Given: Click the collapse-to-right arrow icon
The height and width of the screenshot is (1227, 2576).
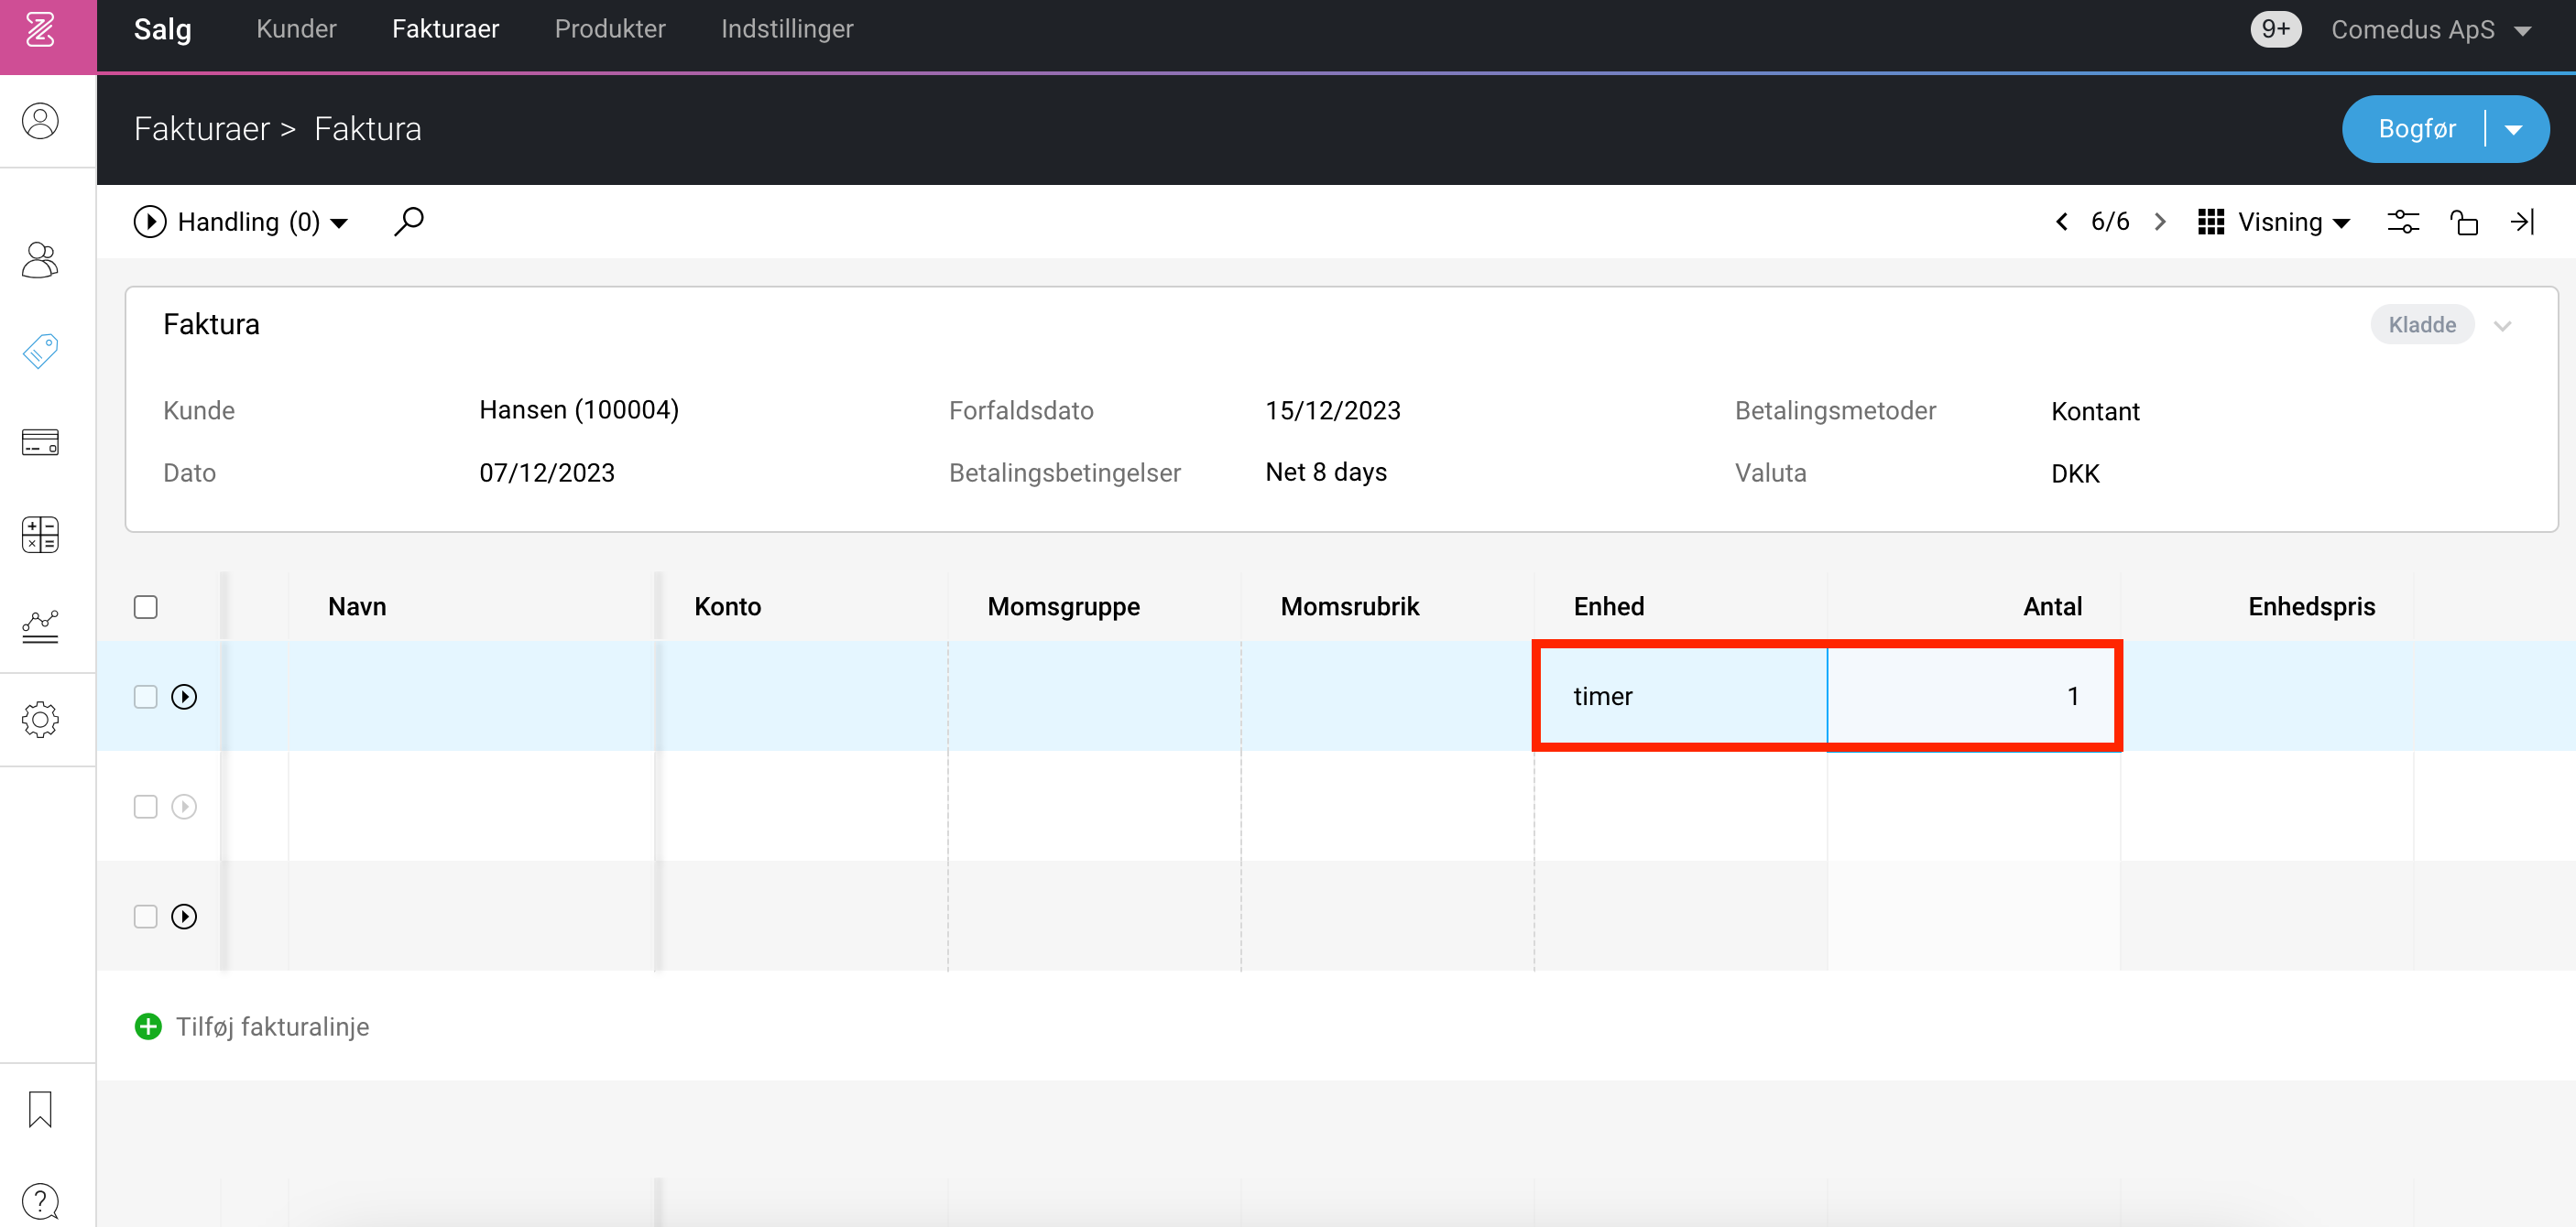Looking at the screenshot, I should pyautogui.click(x=2523, y=222).
